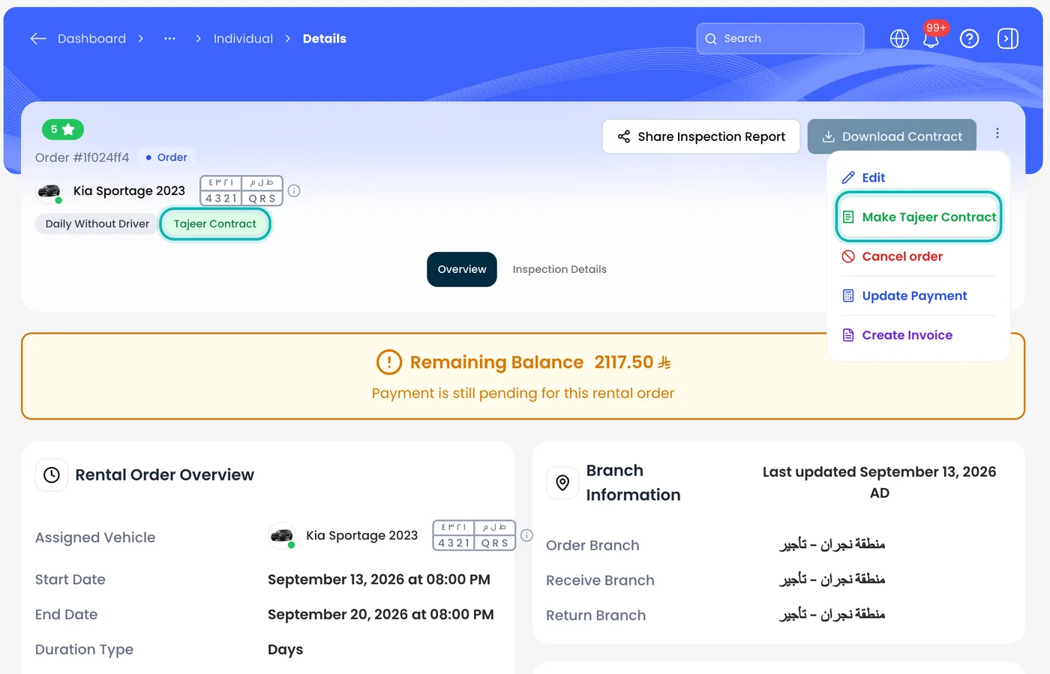Image resolution: width=1050 pixels, height=674 pixels.
Task: Click the clock icon by Rental Order Overview
Action: pos(52,475)
